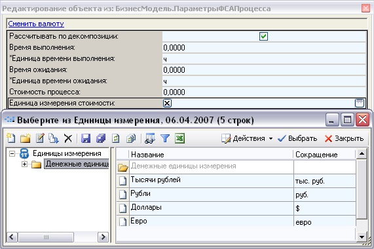374x249 pixels.
Task: Click the Денежные единицы измерения folder row
Action: [236, 167]
